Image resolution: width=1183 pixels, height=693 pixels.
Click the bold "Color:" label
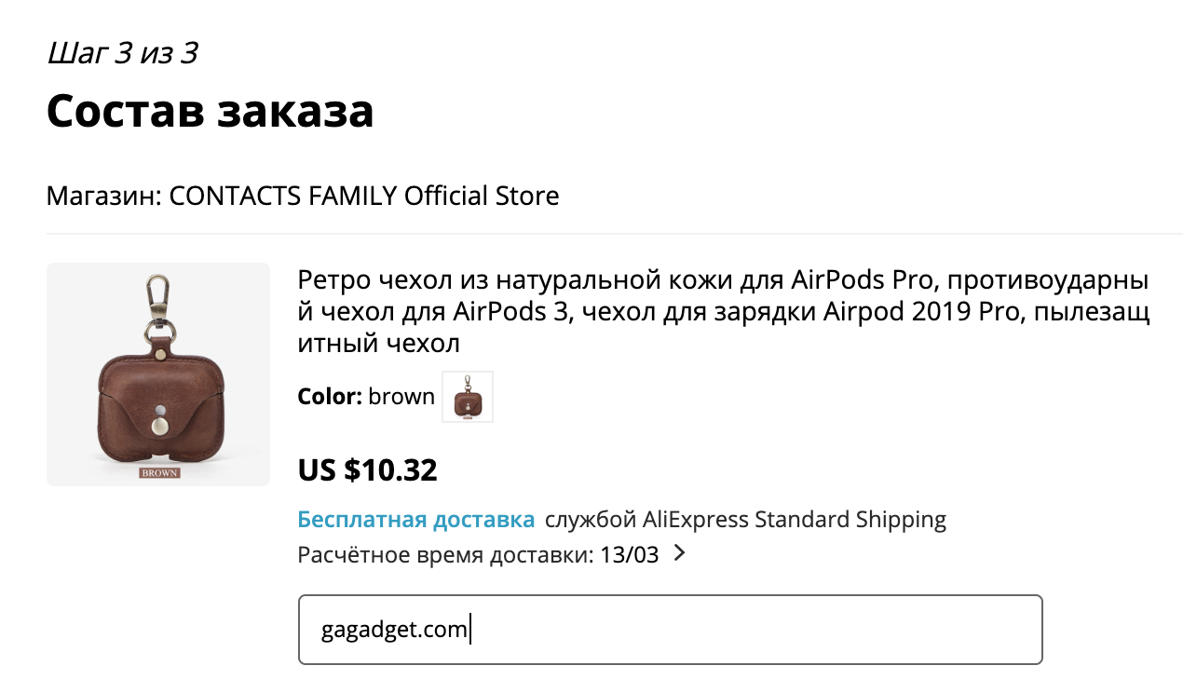click(329, 397)
